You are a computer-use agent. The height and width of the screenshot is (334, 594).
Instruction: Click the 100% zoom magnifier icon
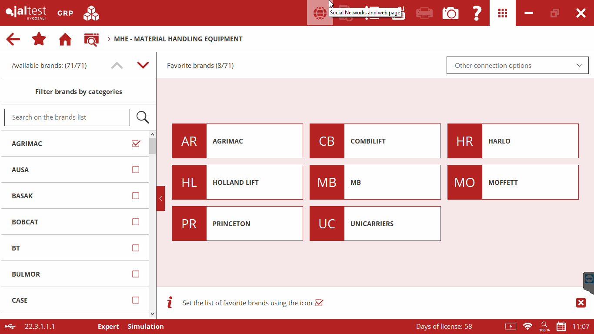click(544, 326)
